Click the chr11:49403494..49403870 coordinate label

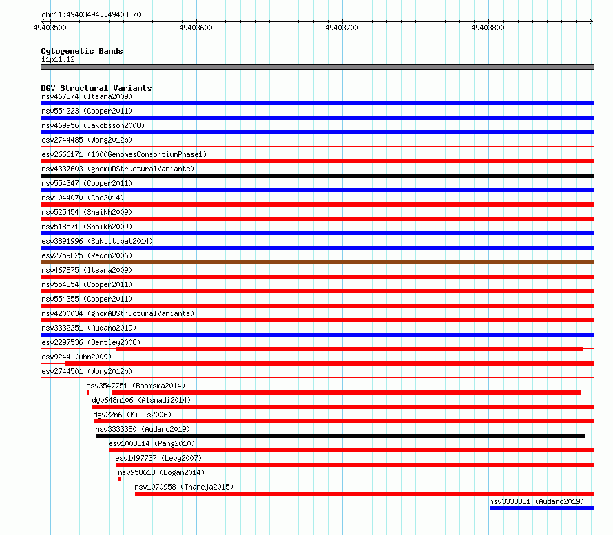tap(91, 14)
